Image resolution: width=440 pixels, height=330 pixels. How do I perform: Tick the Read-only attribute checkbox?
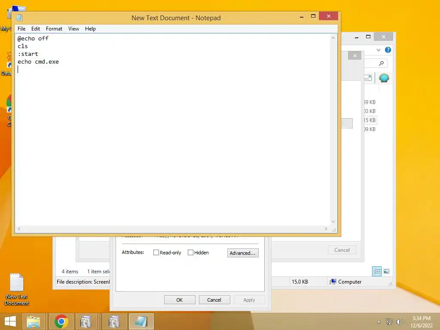pos(156,253)
